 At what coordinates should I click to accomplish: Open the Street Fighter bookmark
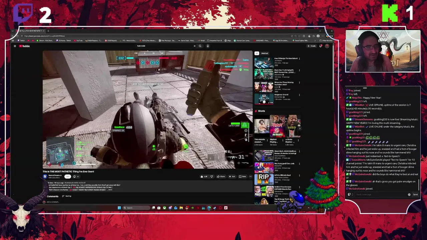[301, 41]
